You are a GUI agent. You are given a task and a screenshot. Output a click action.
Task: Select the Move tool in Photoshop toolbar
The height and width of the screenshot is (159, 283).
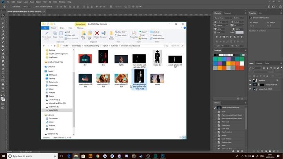click(3, 15)
